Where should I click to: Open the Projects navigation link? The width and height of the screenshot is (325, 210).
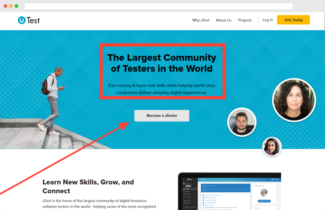[245, 20]
